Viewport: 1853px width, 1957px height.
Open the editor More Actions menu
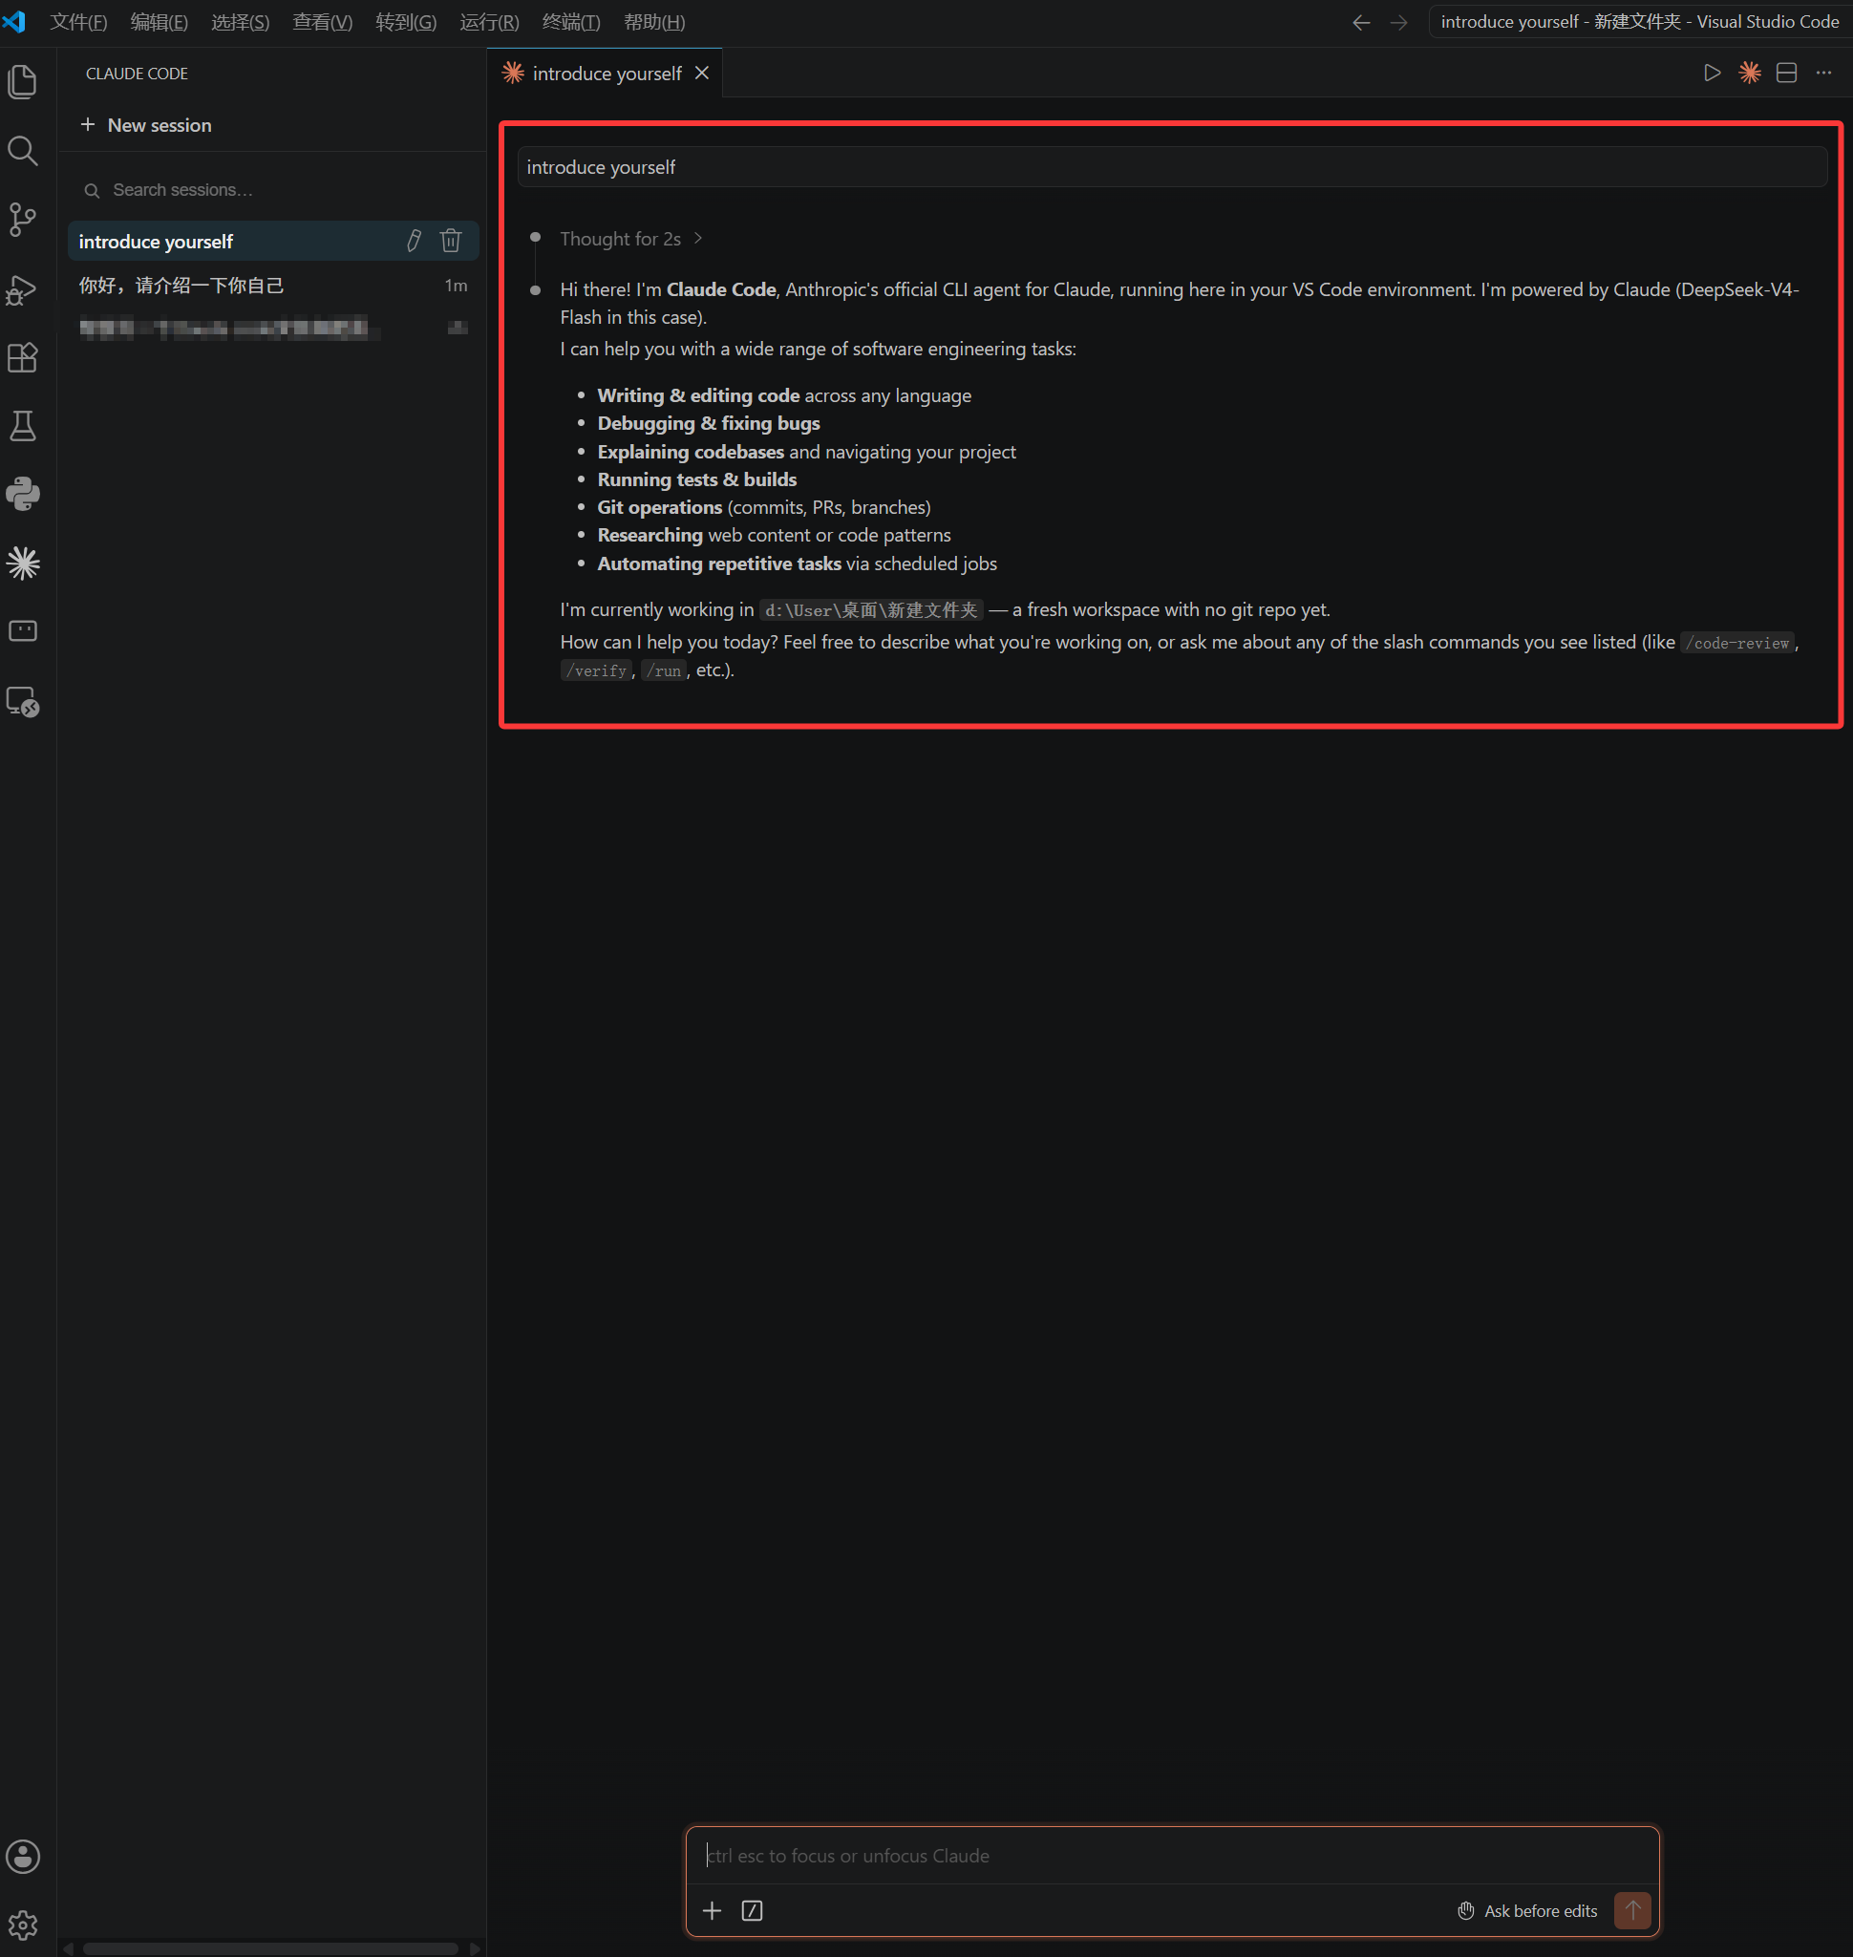1823,74
